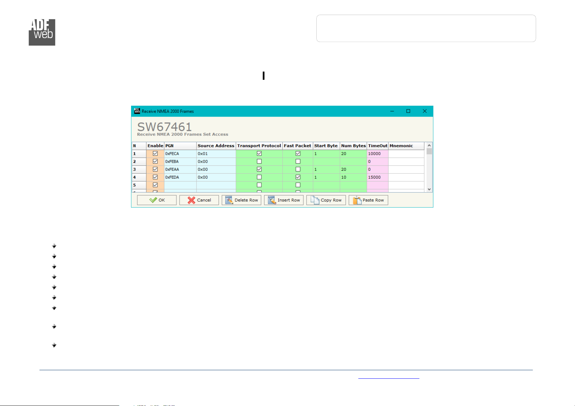The width and height of the screenshot is (575, 406).
Task: Check Transport Protocol for row 5
Action: click(x=259, y=185)
